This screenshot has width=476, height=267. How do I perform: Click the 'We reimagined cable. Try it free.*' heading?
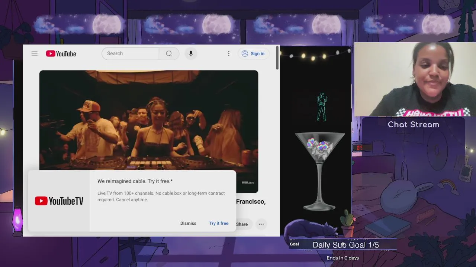click(135, 181)
